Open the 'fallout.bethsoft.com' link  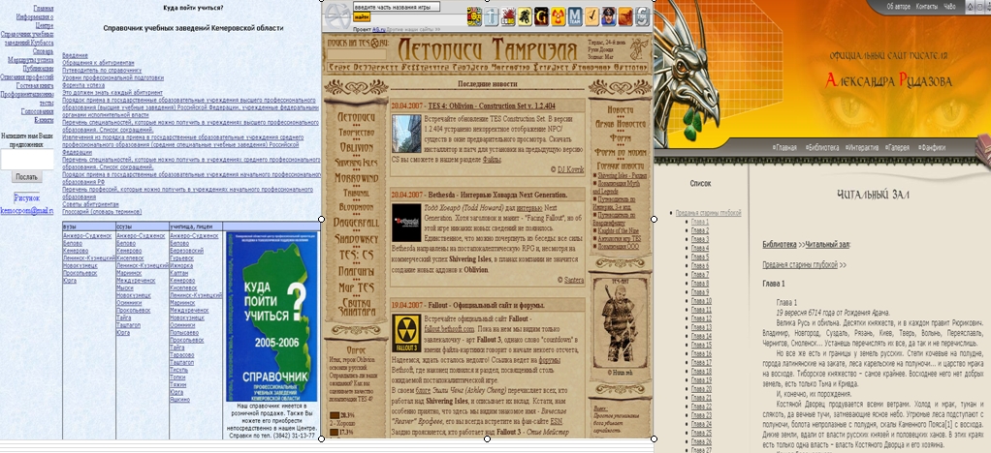coord(449,329)
